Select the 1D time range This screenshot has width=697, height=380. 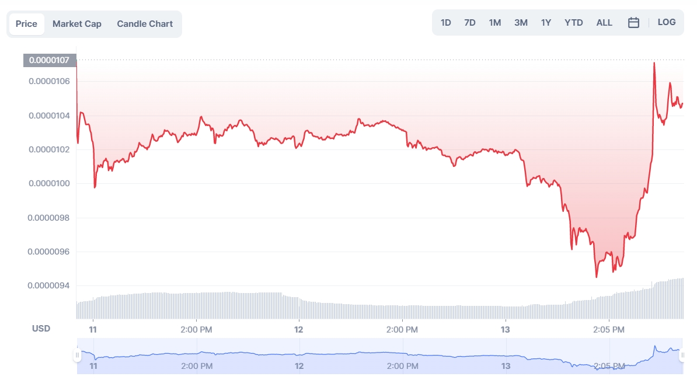pyautogui.click(x=445, y=23)
